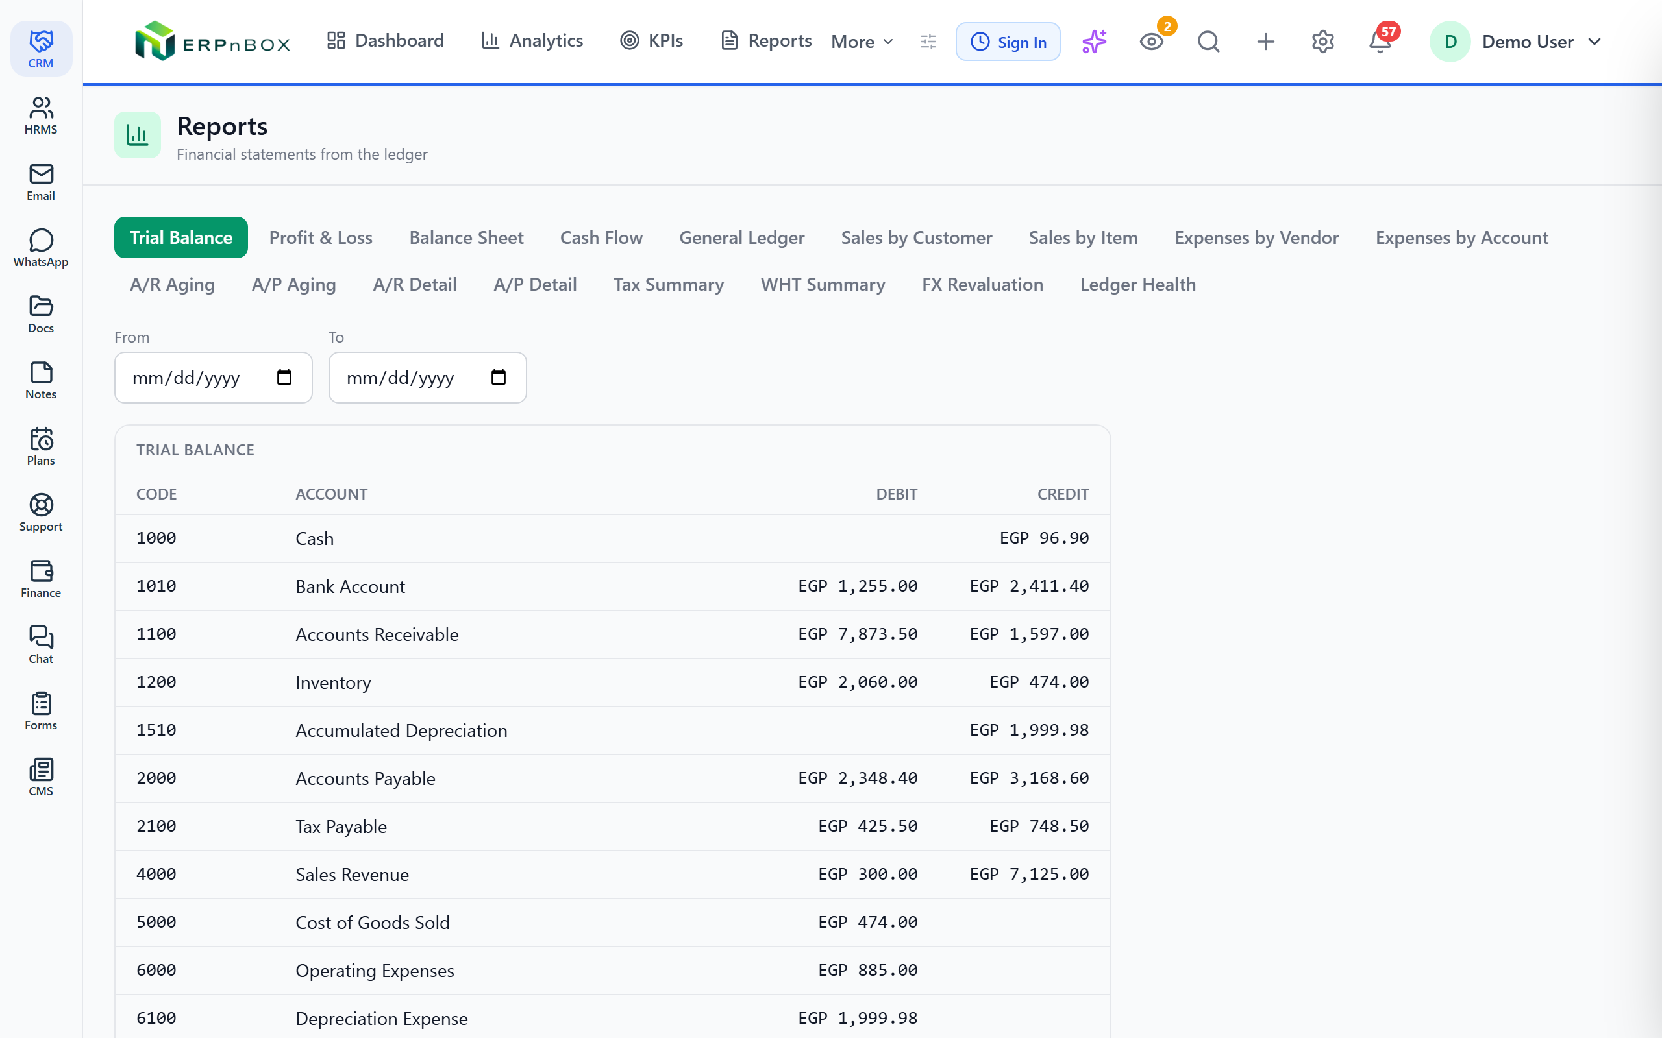Open the Sales by Customer tab
Screen dimensions: 1662x1038
916,237
